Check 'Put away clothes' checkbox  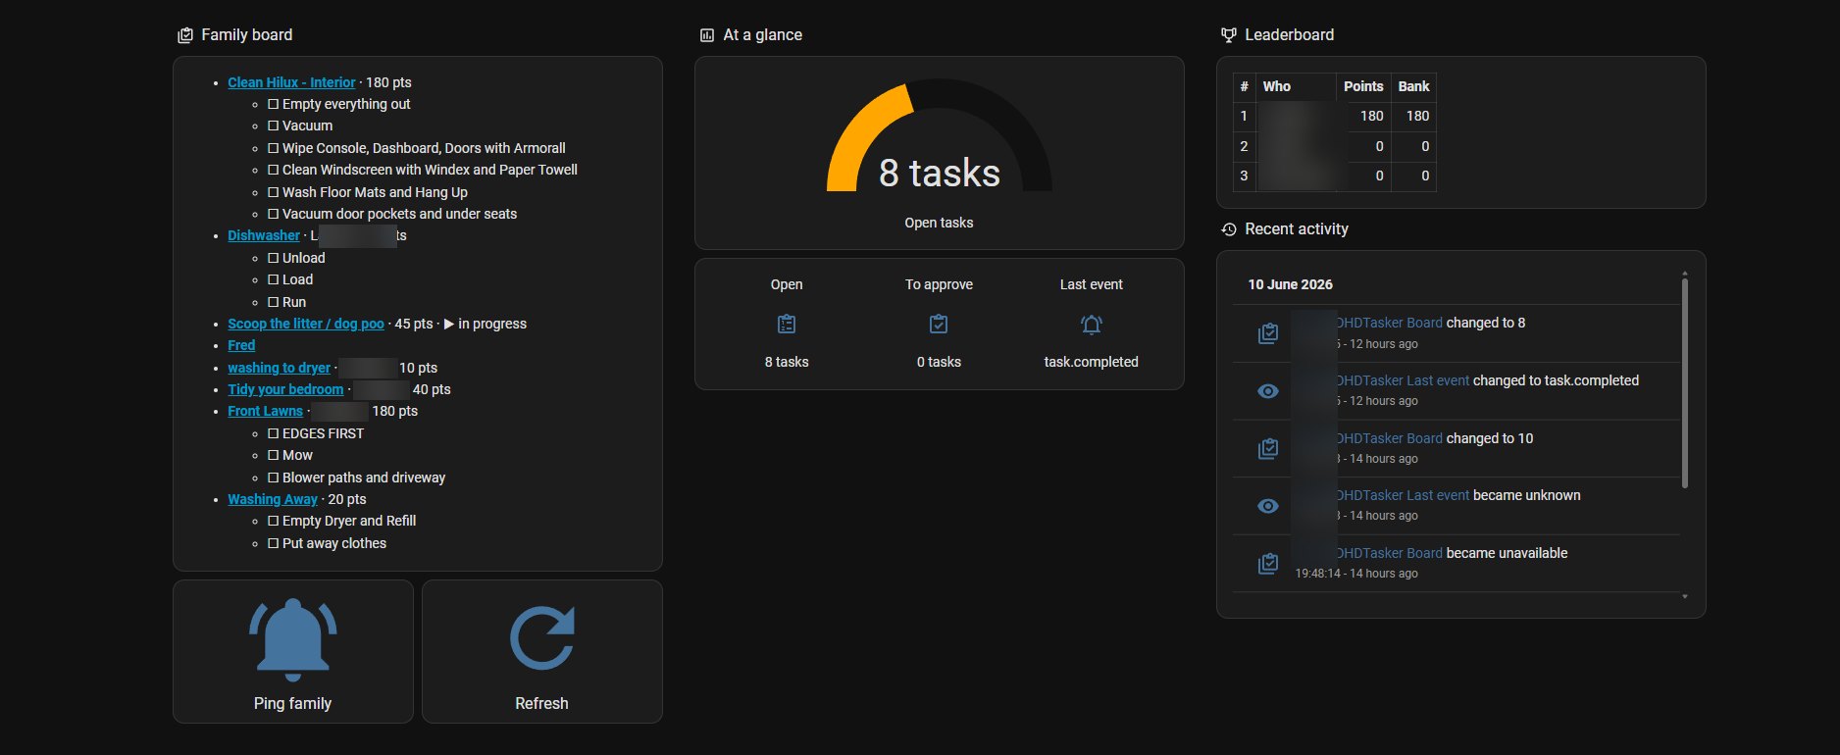coord(274,543)
